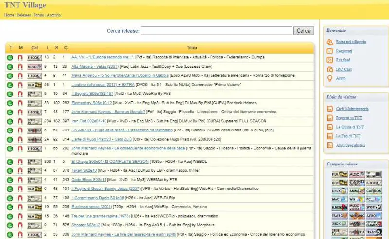Go to Home in top navigation
389x239 pixels.
tap(9, 15)
